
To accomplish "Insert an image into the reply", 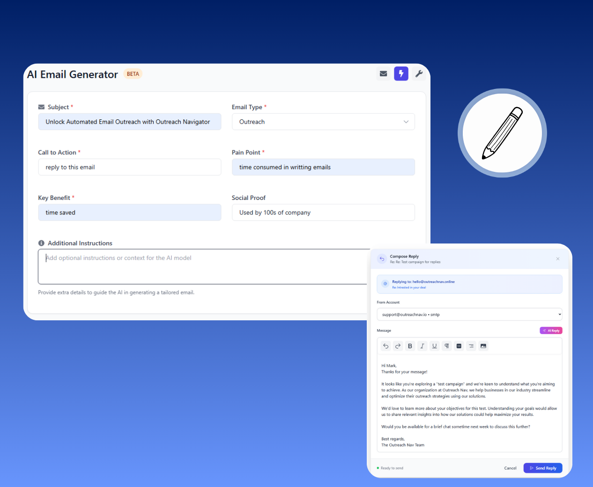I will [x=483, y=346].
